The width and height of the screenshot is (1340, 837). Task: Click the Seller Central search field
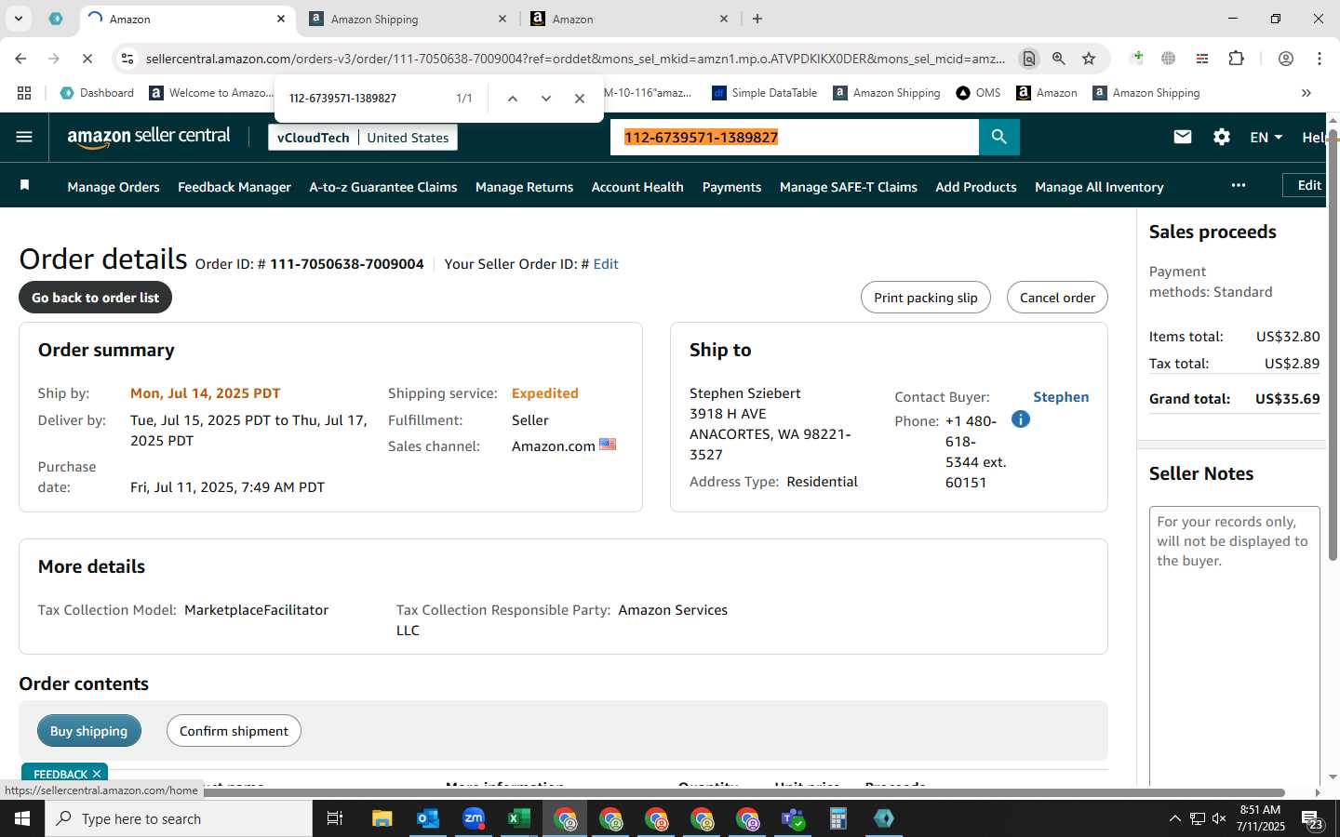[x=795, y=138]
